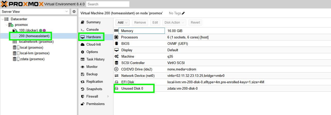Click the Datacenter server icon
The height and width of the screenshot is (115, 331).
7,19
